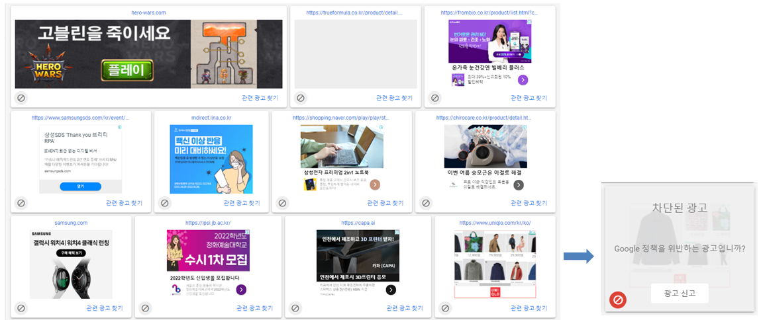Open the mdirect.lina.co.kr URL link

211,118
